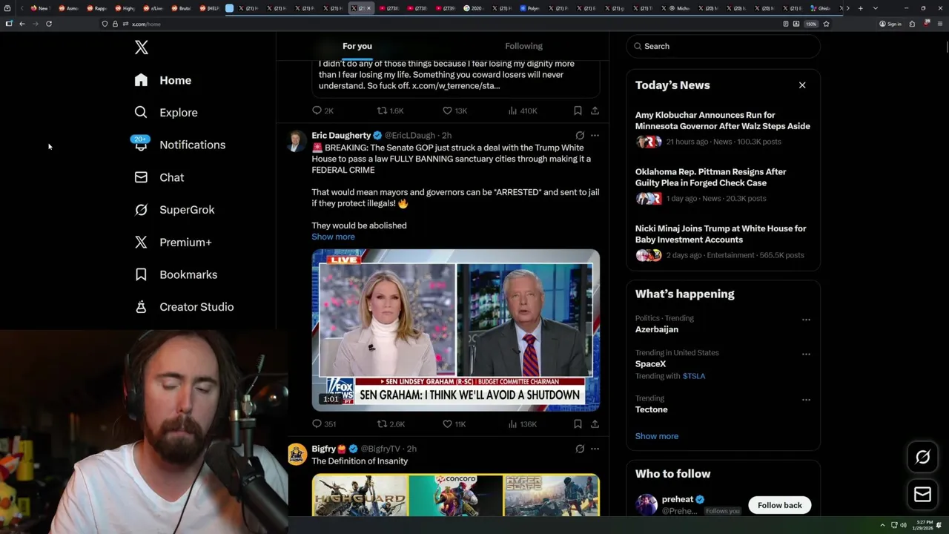Reload the page in the browser
Image resolution: width=949 pixels, height=534 pixels.
point(49,24)
